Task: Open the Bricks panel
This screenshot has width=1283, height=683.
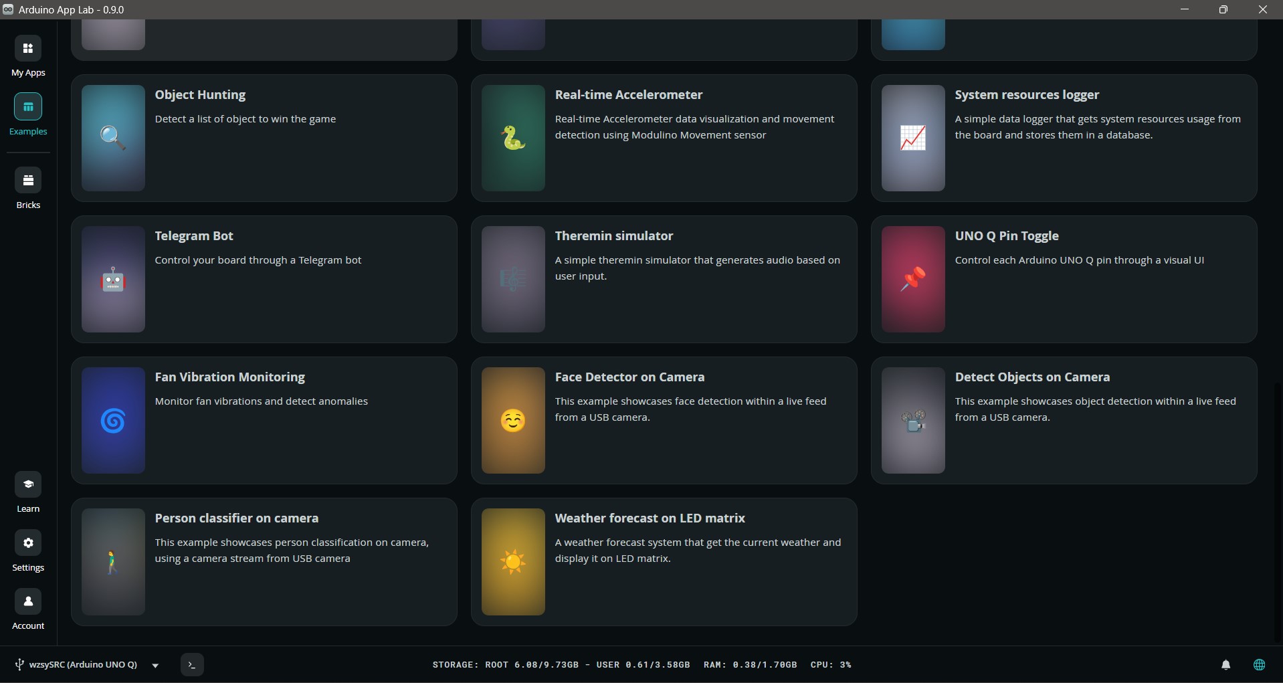Action: coord(28,188)
